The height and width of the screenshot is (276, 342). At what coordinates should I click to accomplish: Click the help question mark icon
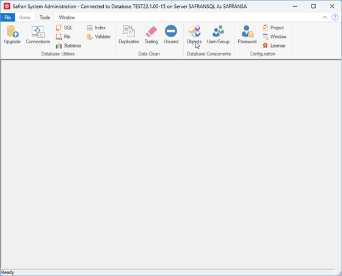point(335,17)
